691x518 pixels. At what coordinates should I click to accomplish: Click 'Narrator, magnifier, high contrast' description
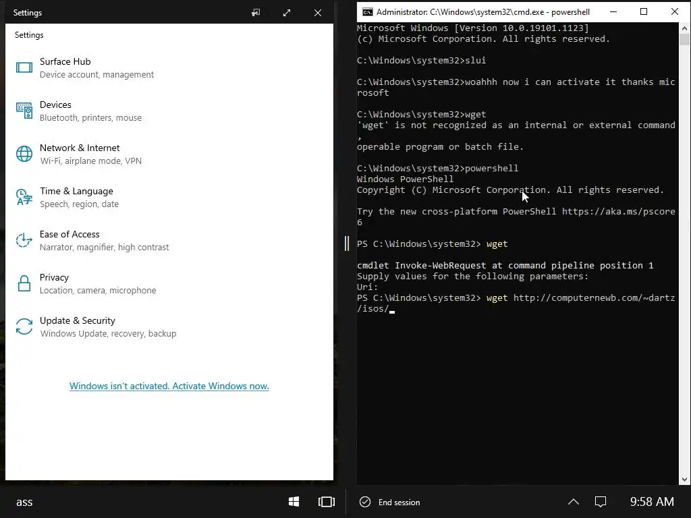point(105,248)
